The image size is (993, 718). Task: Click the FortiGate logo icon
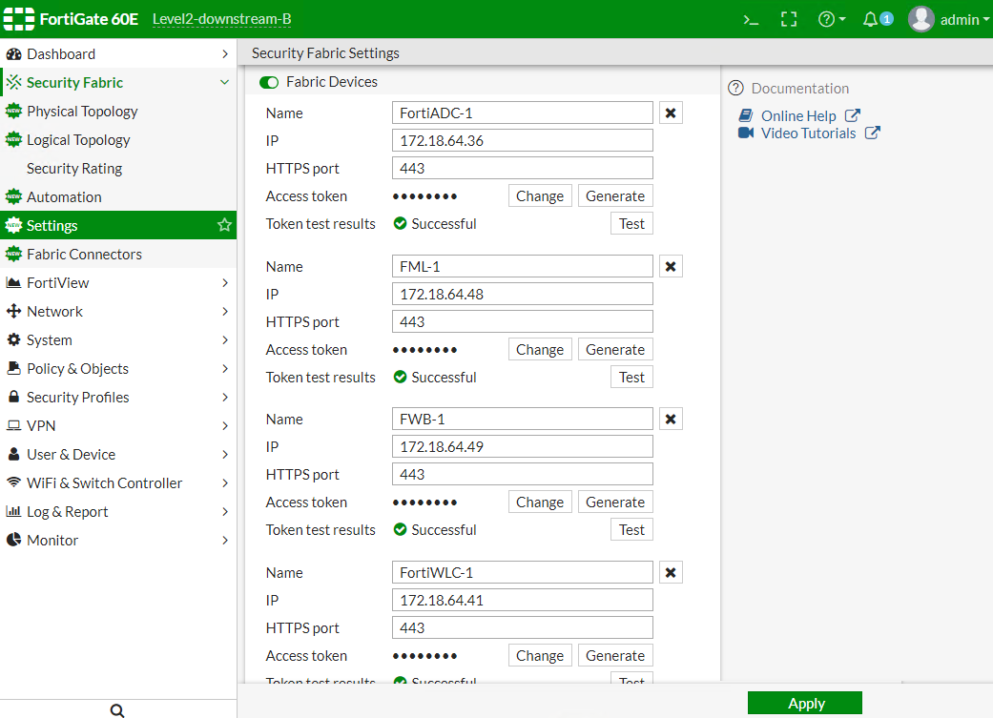pyautogui.click(x=19, y=19)
